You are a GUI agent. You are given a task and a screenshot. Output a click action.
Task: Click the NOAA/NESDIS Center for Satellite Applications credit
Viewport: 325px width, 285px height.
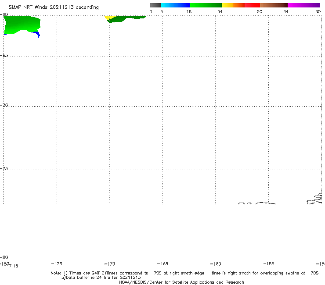(x=181, y=282)
